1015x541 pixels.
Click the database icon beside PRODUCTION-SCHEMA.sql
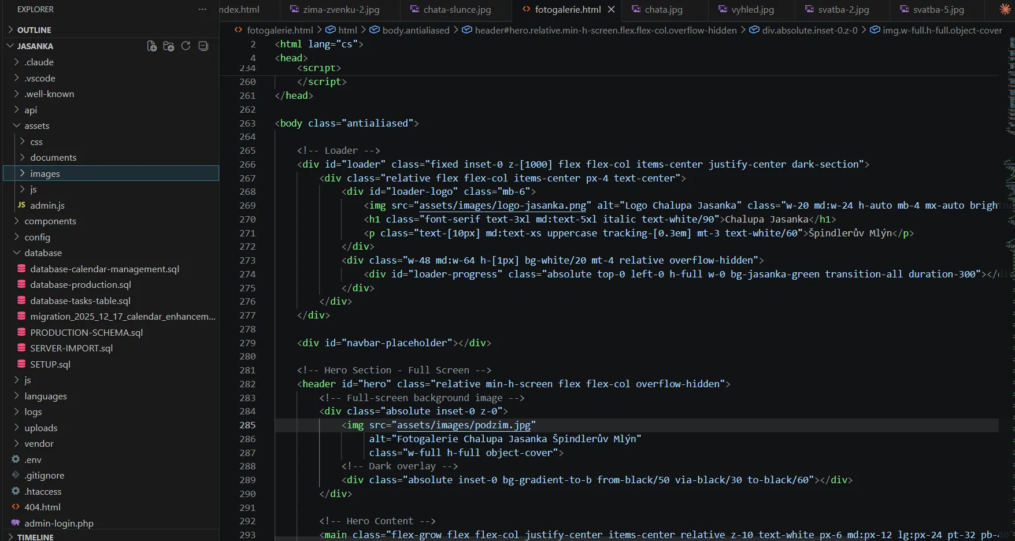(21, 332)
